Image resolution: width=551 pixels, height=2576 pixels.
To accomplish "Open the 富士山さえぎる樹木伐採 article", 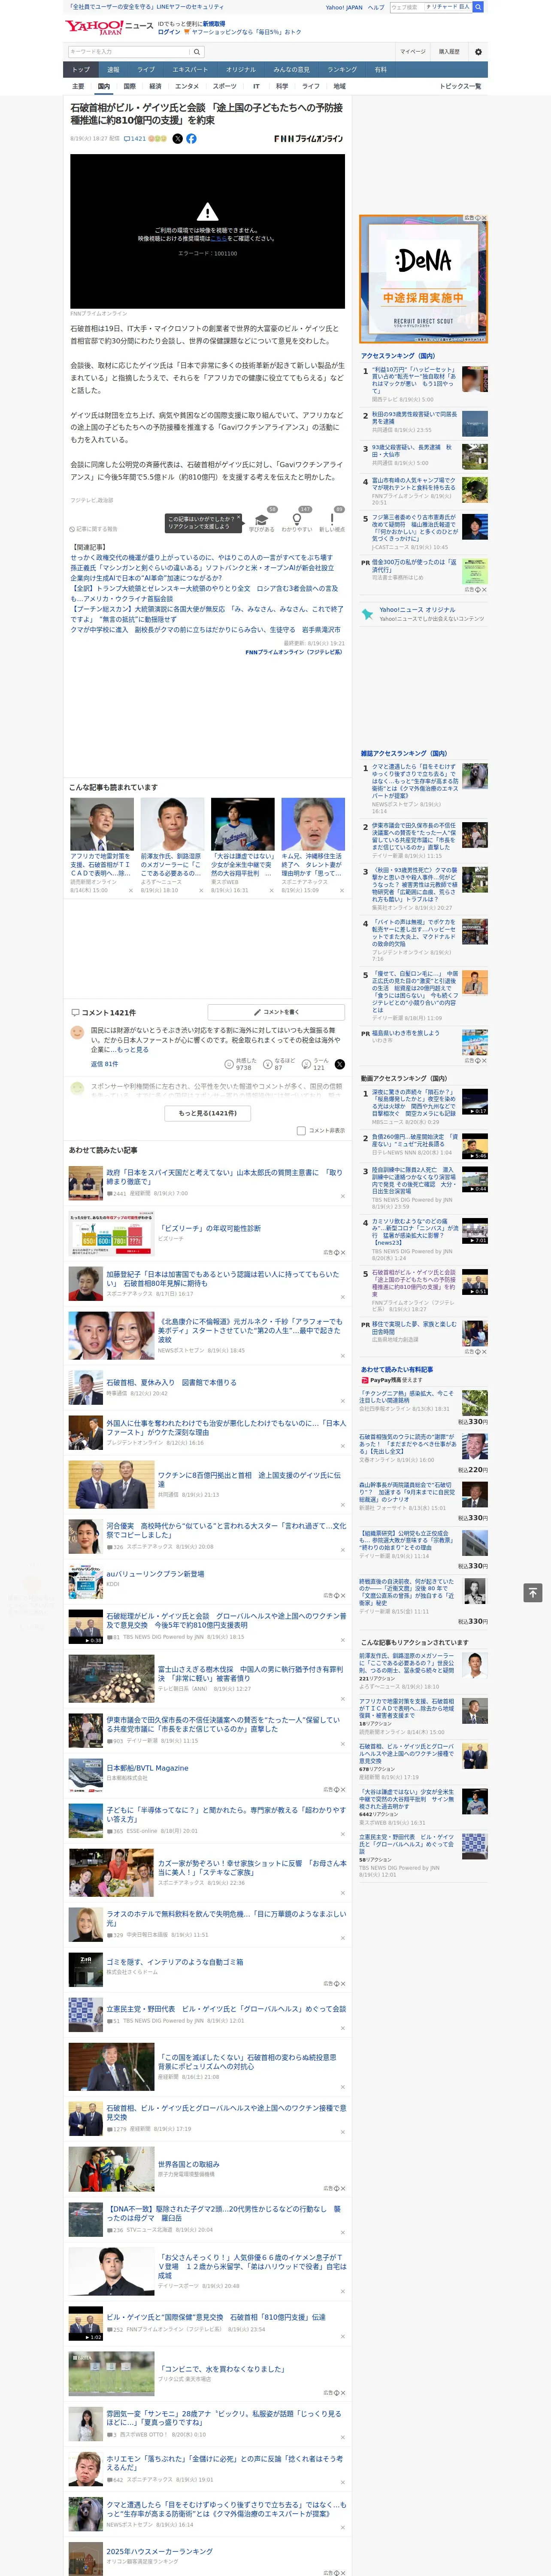I will pyautogui.click(x=250, y=1673).
